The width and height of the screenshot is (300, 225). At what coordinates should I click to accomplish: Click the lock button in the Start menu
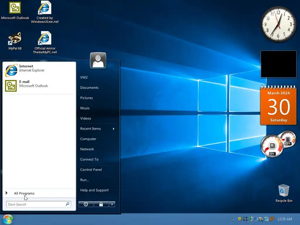pos(101,204)
